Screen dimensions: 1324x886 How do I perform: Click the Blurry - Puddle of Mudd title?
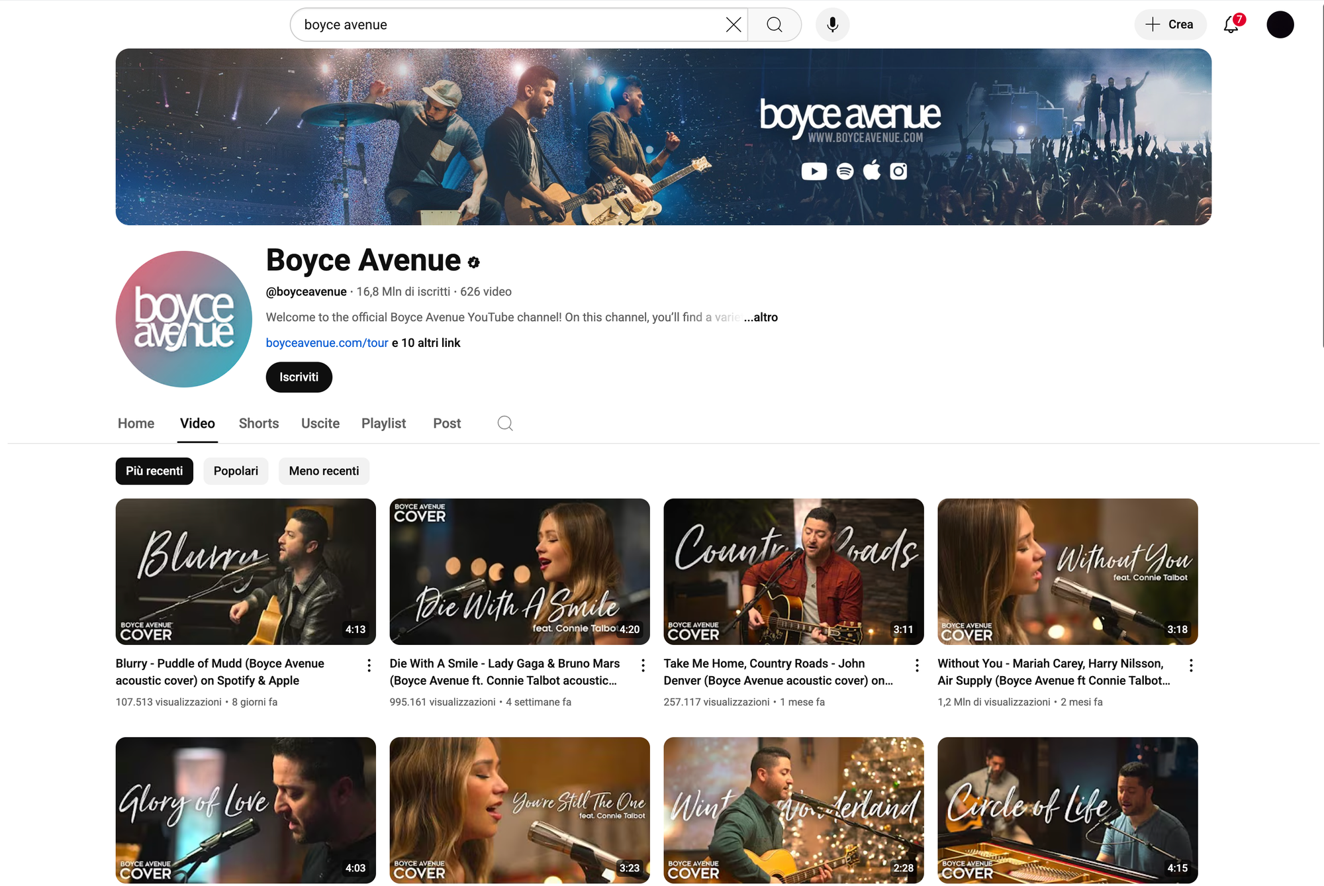220,672
